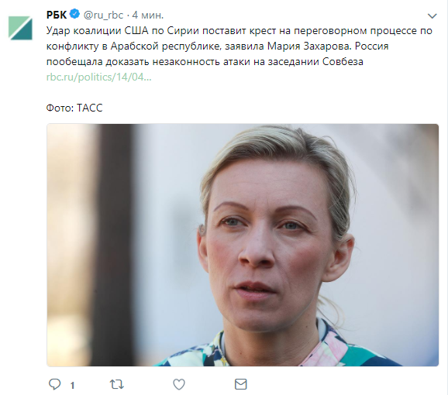This screenshot has height=395, width=448.
Task: Retweet the РБК post
Action: (117, 384)
